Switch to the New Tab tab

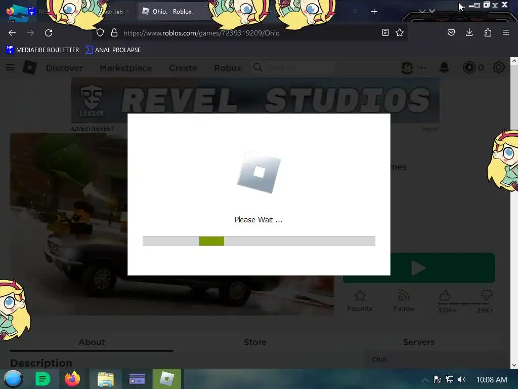[x=114, y=12]
